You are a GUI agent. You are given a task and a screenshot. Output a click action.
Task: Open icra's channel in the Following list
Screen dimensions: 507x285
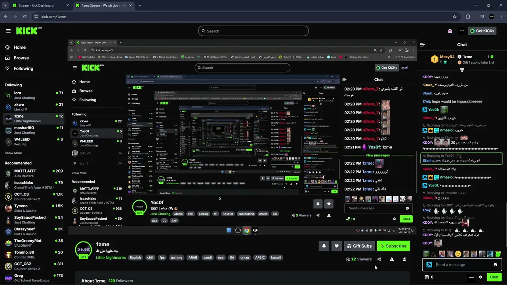34,95
